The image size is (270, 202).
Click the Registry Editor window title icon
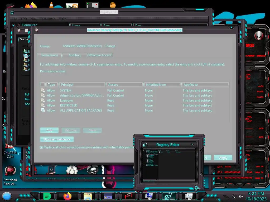tap(12, 12)
